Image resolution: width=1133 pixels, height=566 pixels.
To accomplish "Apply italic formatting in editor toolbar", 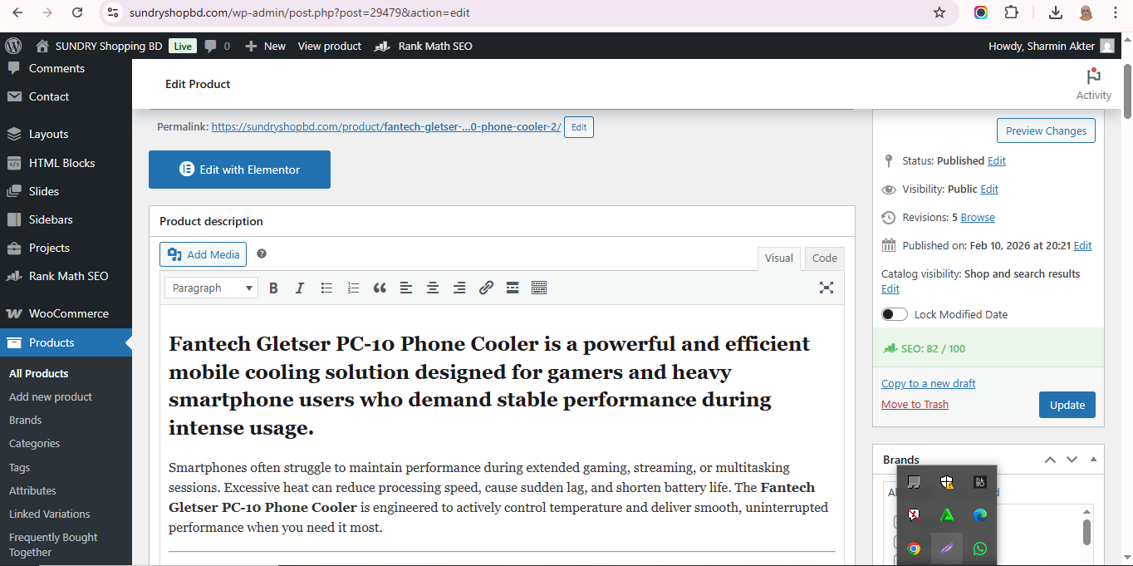I will pyautogui.click(x=300, y=288).
